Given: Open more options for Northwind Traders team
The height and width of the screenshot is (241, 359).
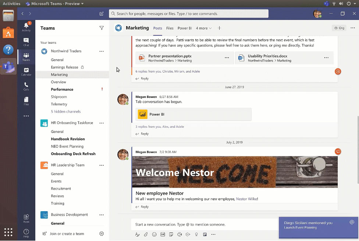Looking at the screenshot, I should click(102, 51).
